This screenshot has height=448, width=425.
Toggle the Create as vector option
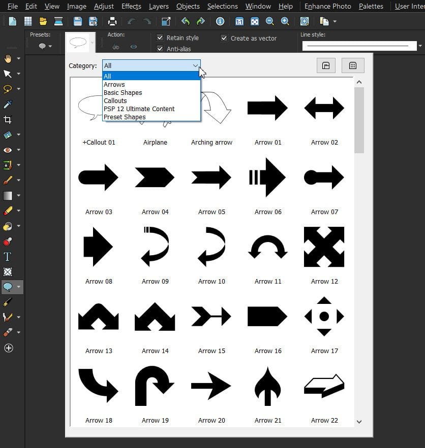click(224, 38)
